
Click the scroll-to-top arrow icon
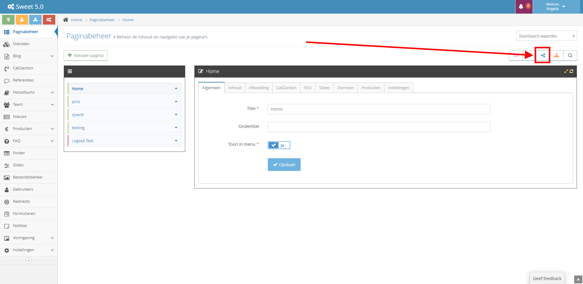pyautogui.click(x=578, y=279)
